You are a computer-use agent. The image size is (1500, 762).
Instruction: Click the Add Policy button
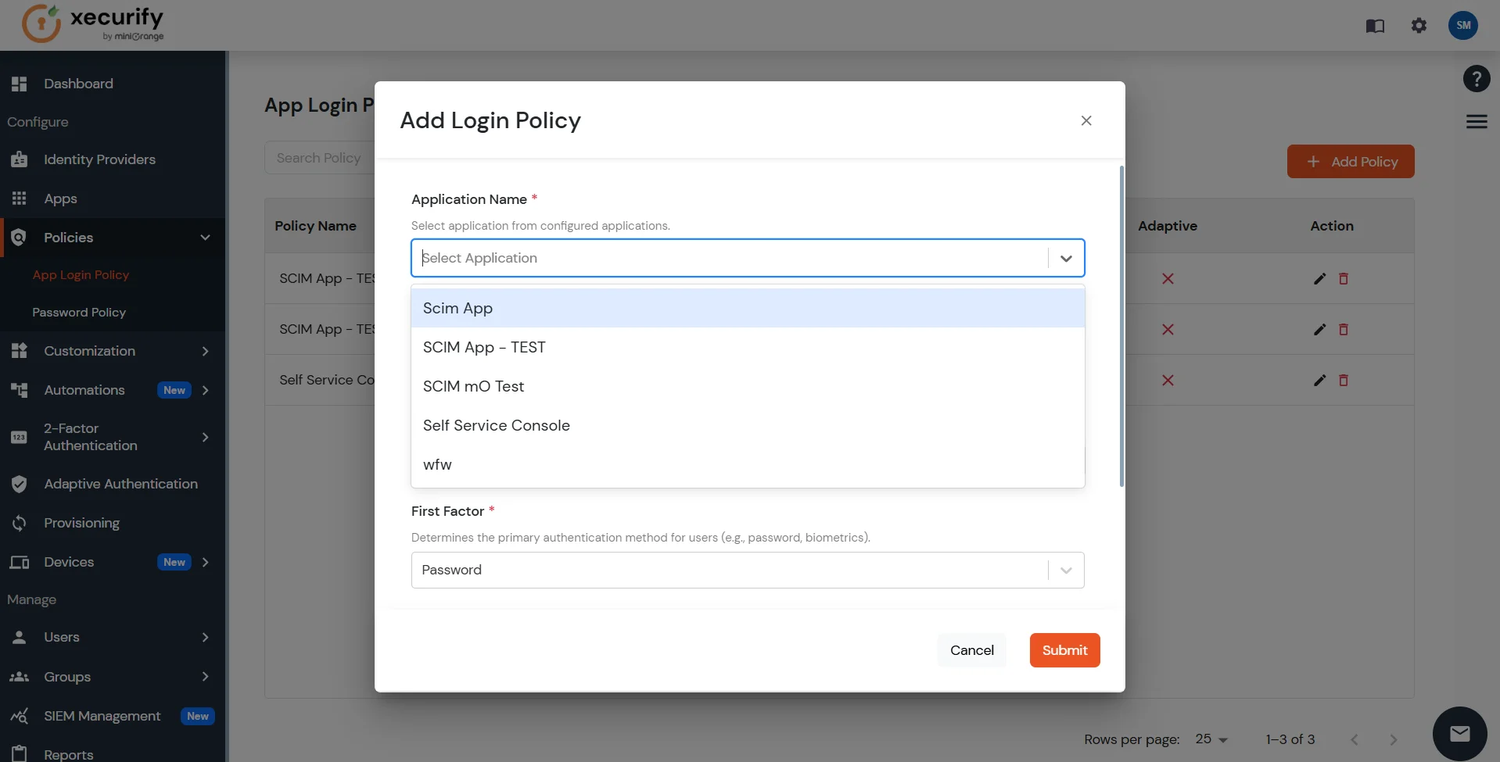click(1351, 162)
